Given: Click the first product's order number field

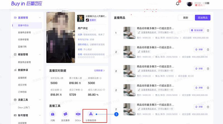Looking at the screenshot, I should click(x=117, y=33).
